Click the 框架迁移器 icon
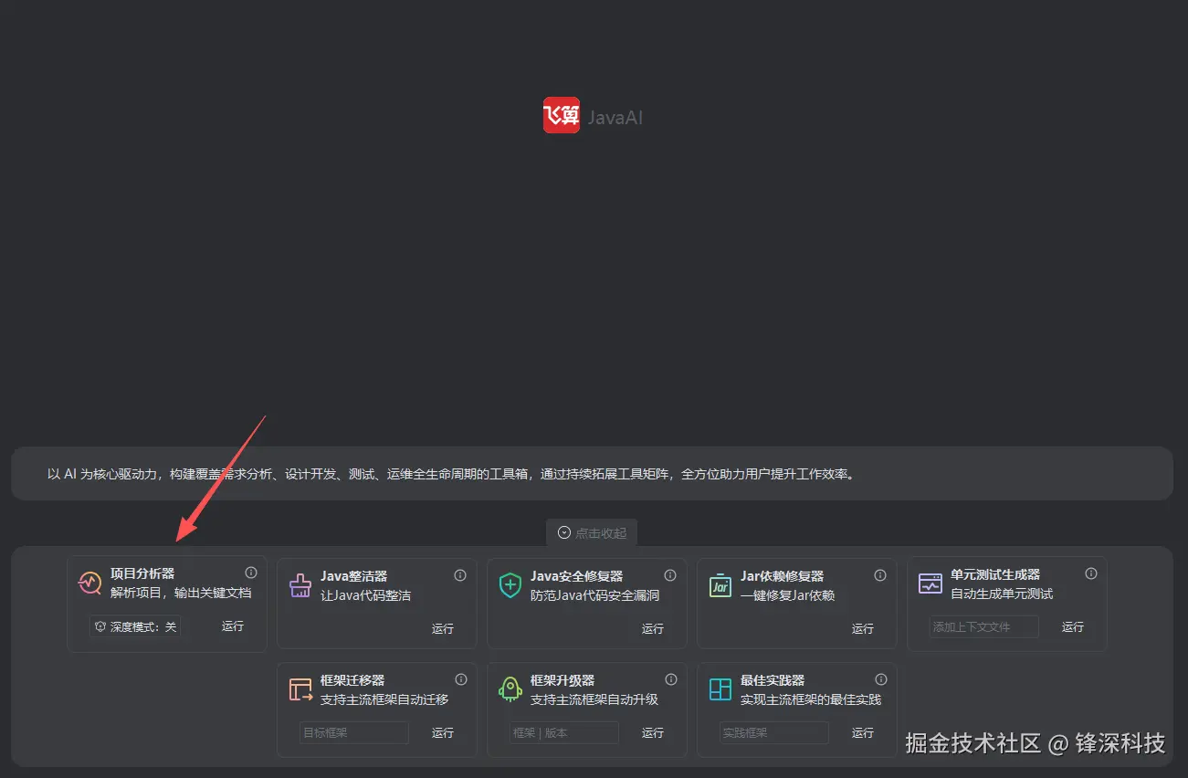This screenshot has height=778, width=1188. 300,689
